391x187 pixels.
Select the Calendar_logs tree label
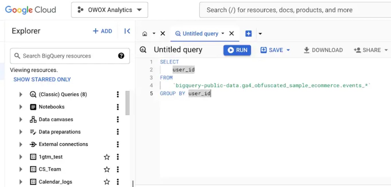56,182
